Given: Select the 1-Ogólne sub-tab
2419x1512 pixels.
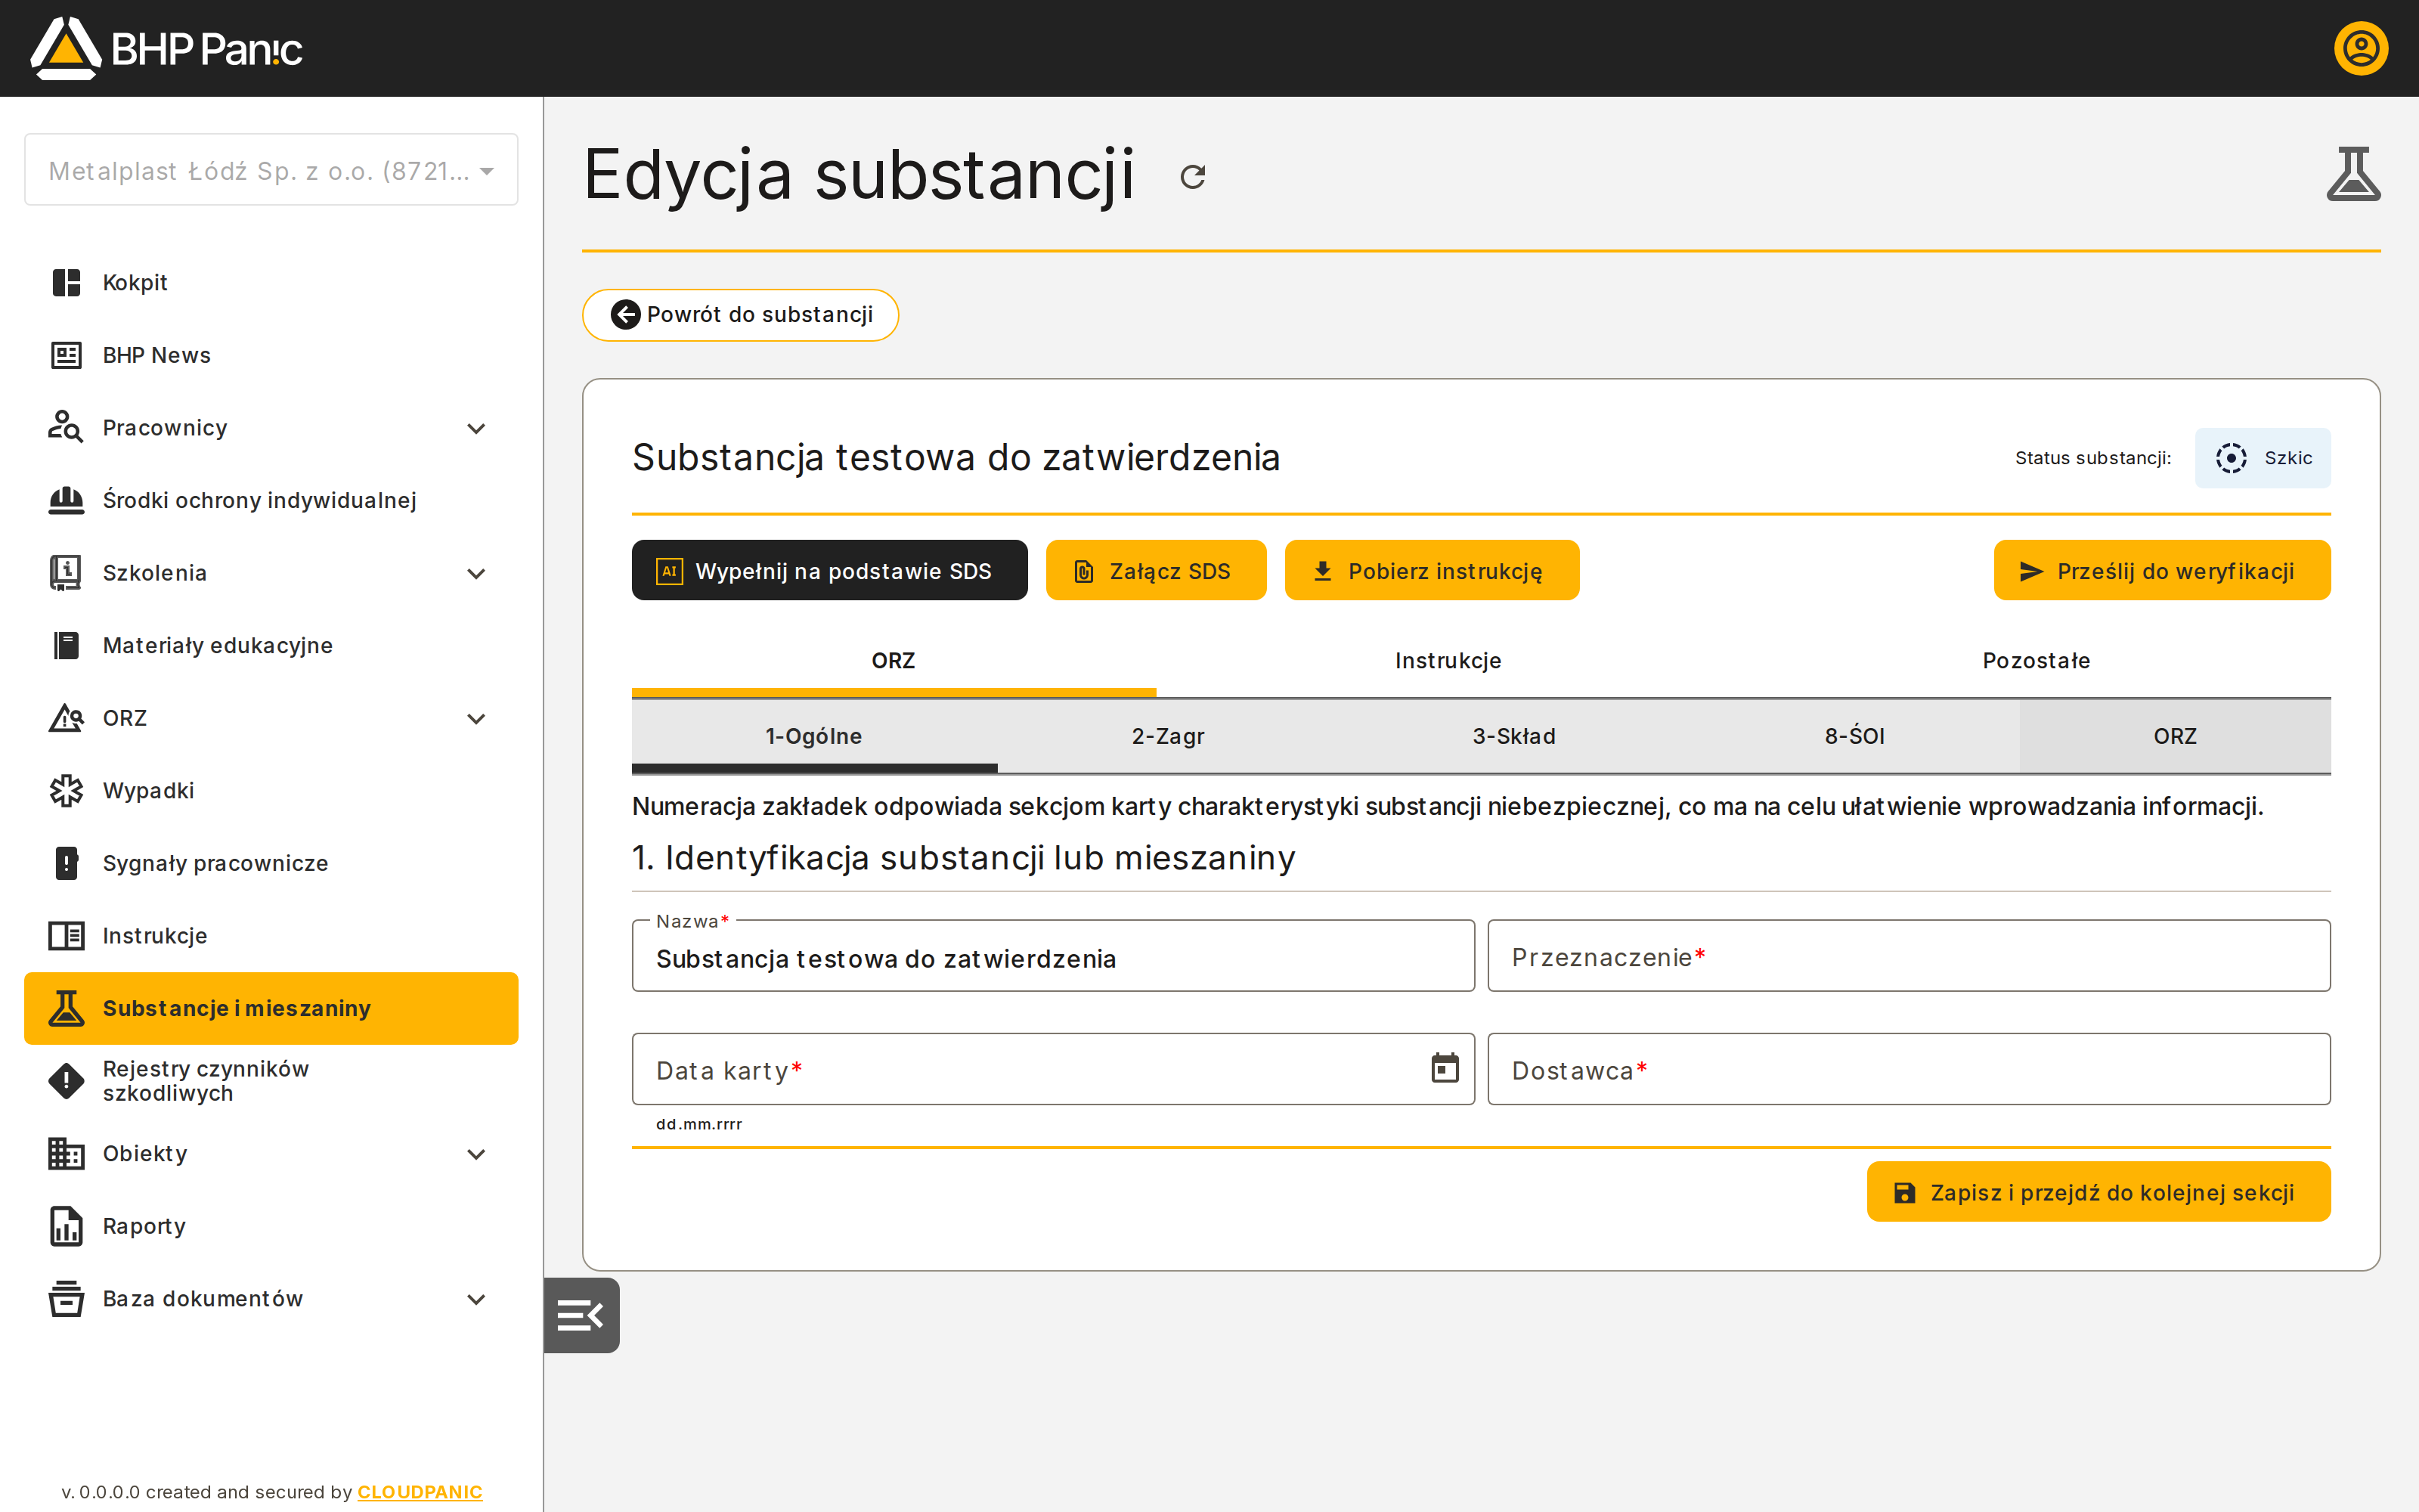Looking at the screenshot, I should point(813,736).
